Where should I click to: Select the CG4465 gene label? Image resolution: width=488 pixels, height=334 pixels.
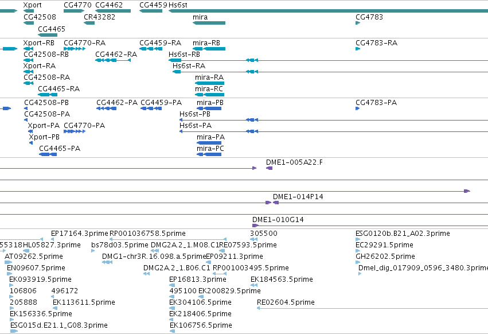click(x=52, y=29)
